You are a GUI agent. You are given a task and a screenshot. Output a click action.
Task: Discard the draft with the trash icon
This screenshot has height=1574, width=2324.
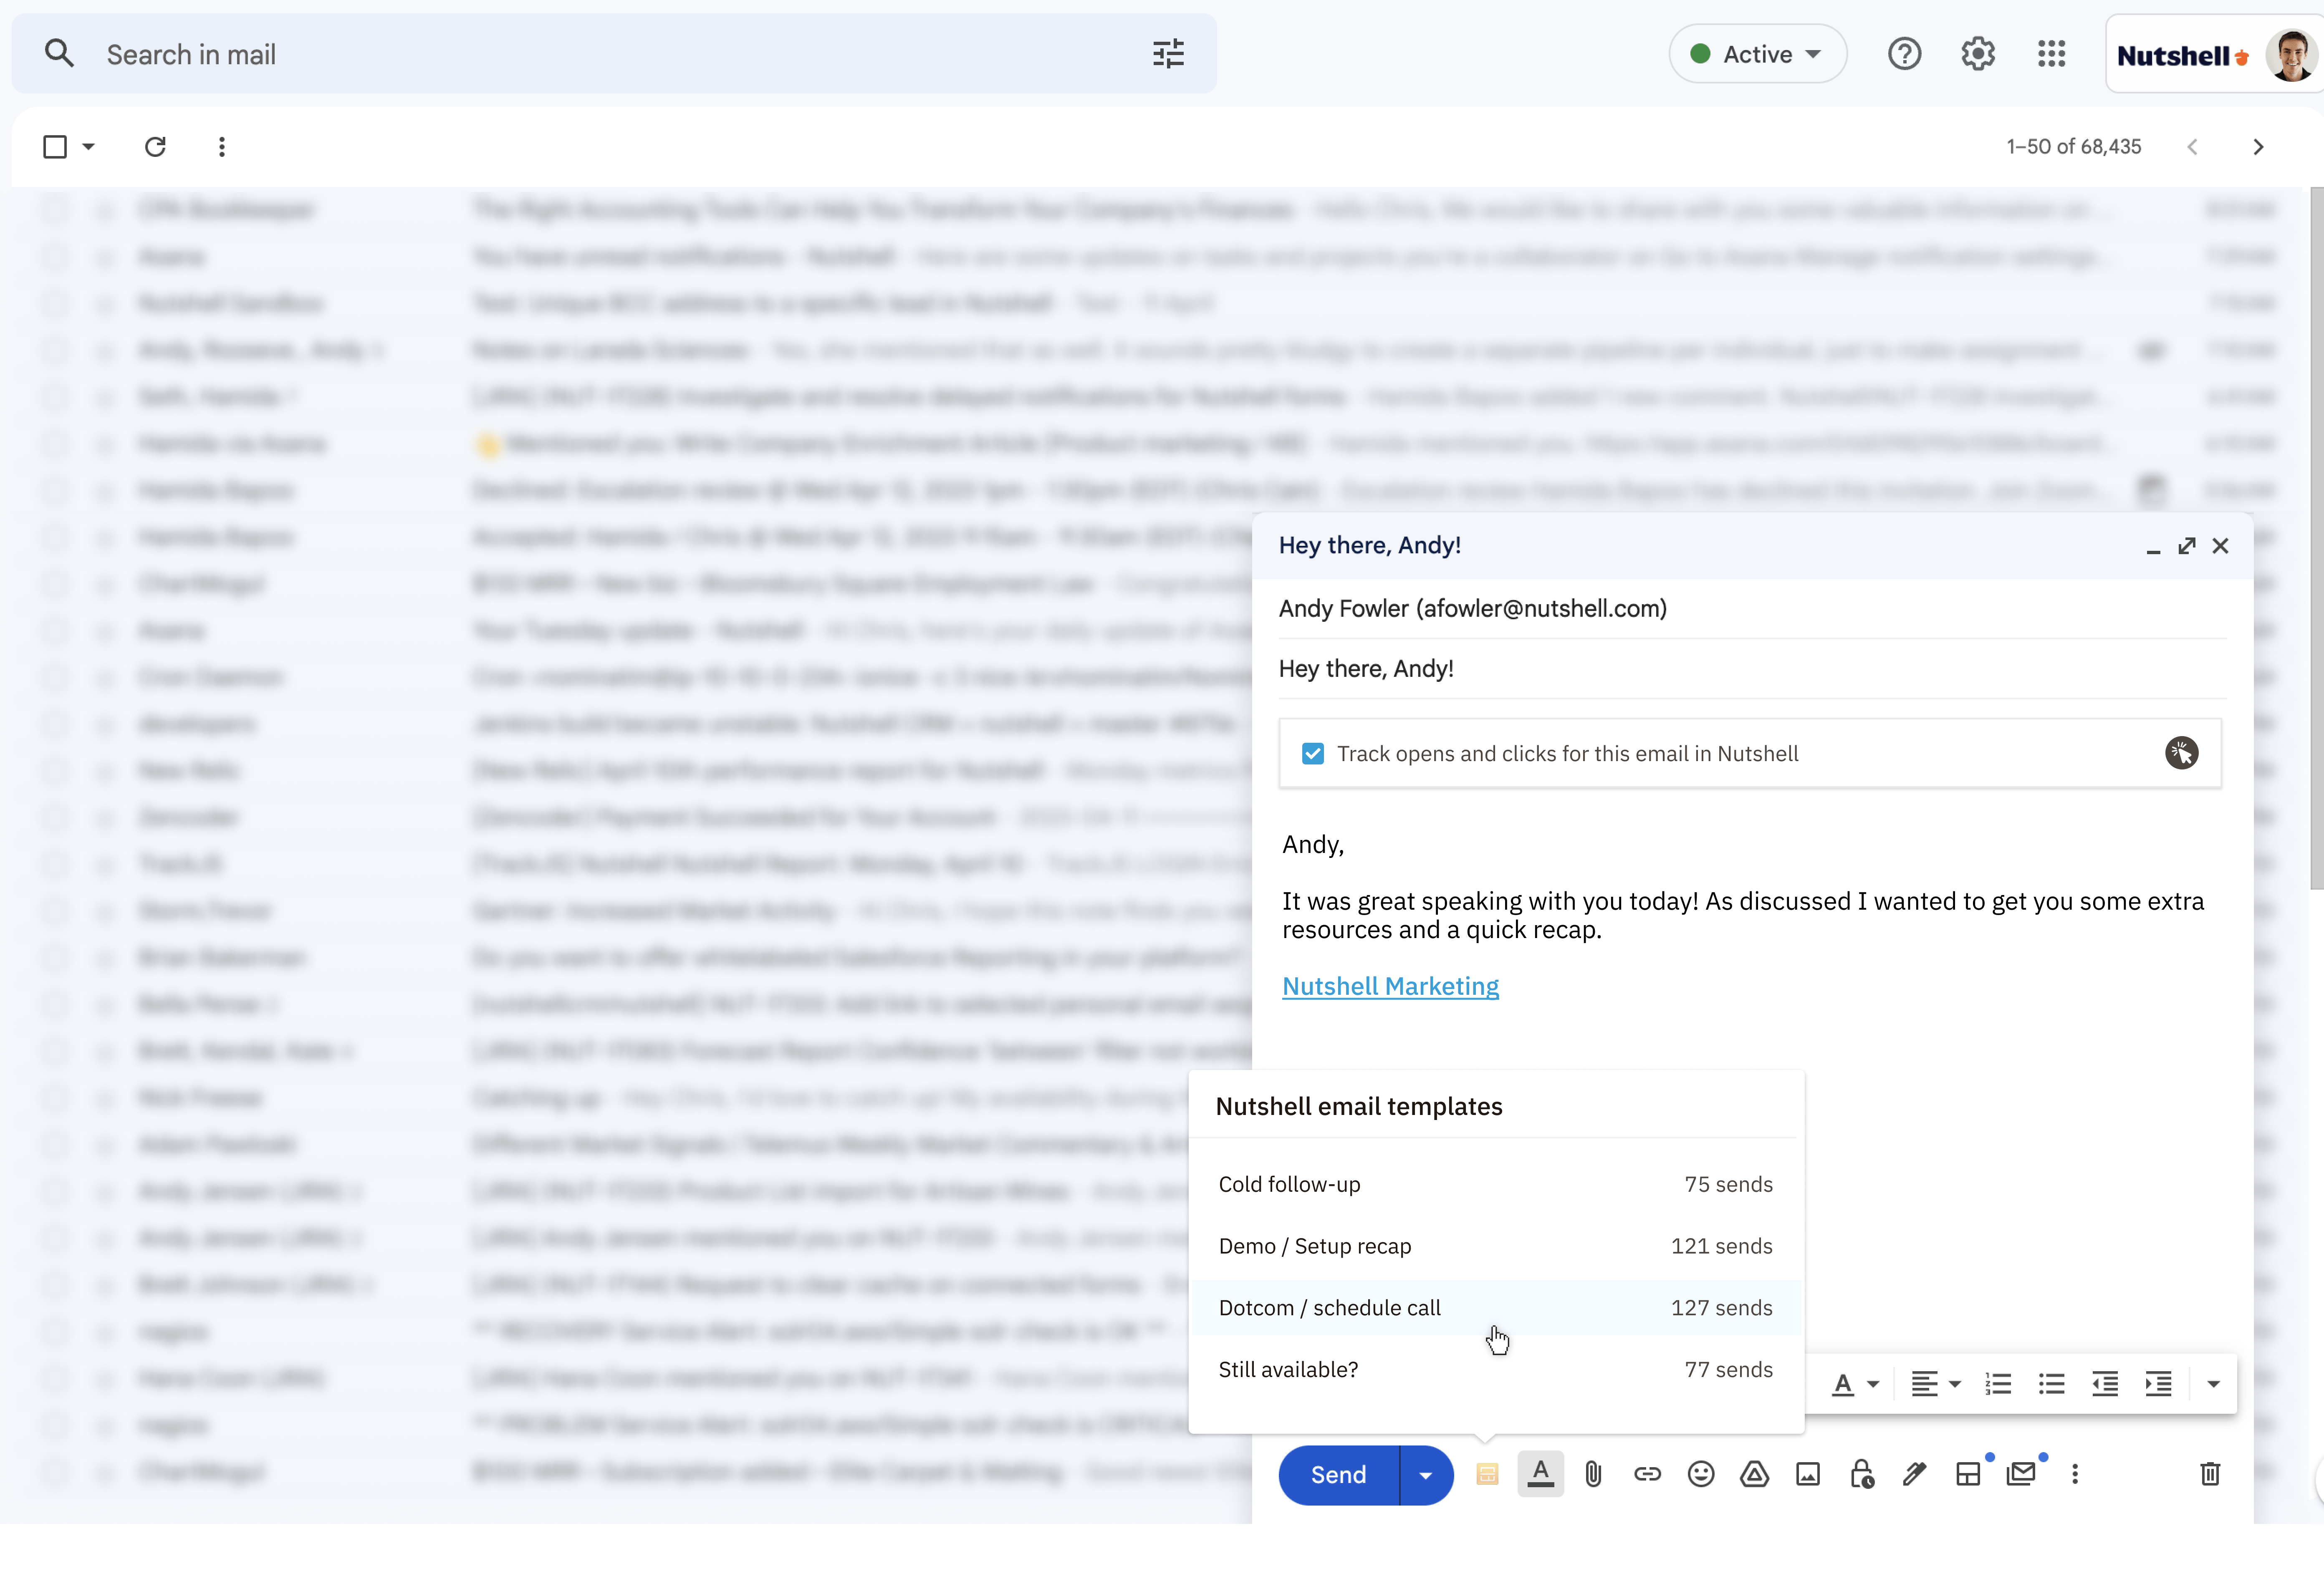click(x=2209, y=1474)
